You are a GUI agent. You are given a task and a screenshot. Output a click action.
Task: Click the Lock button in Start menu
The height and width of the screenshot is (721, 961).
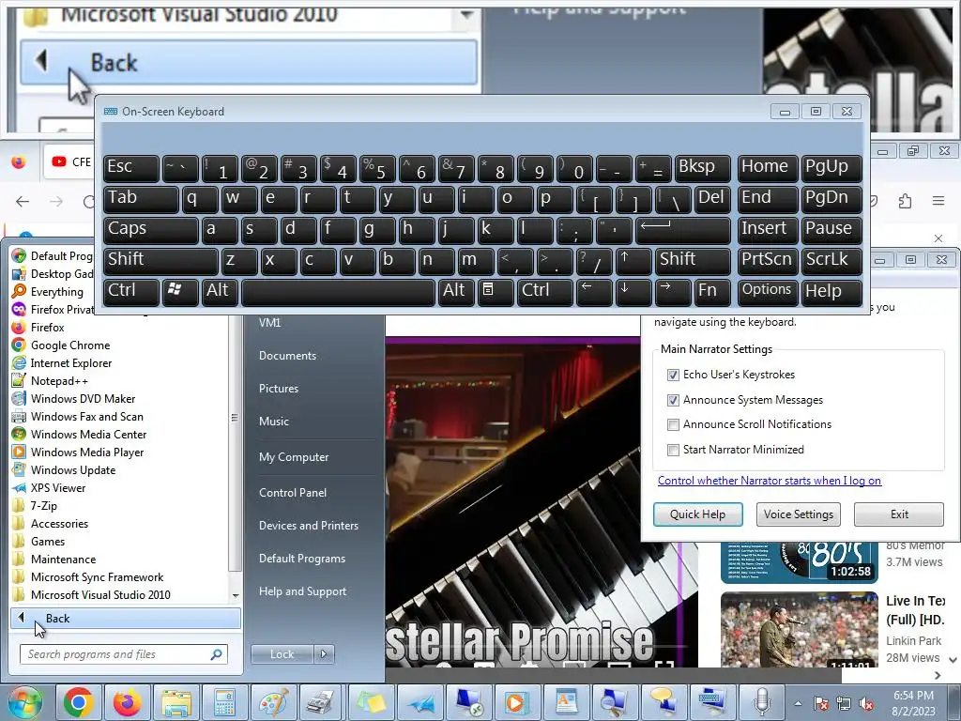pos(282,654)
